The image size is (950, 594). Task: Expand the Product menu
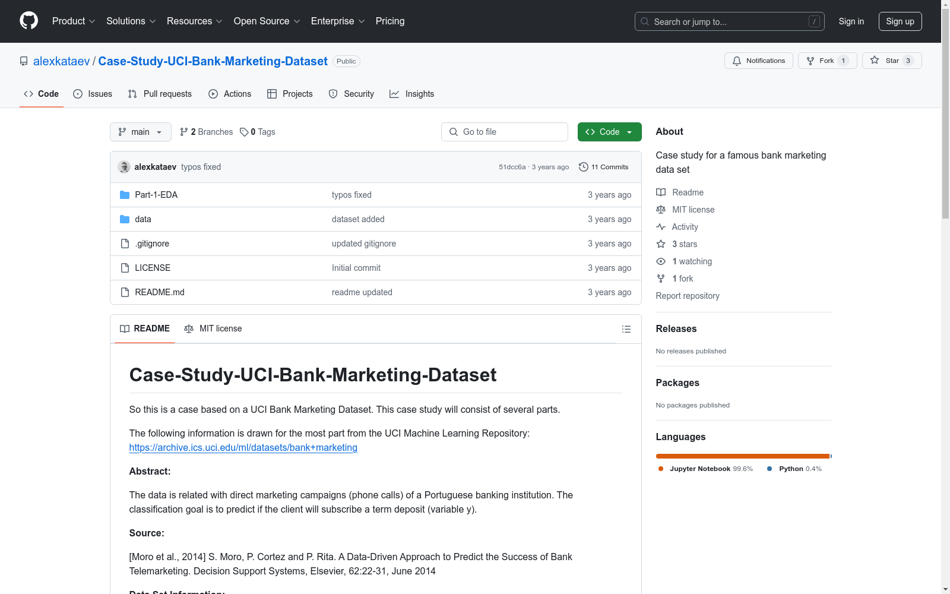74,21
